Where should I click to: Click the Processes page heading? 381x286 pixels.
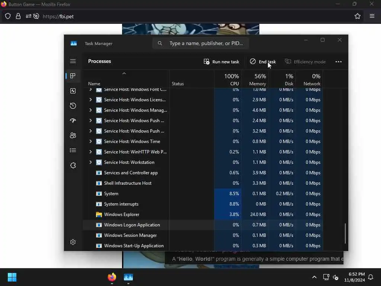coord(99,61)
